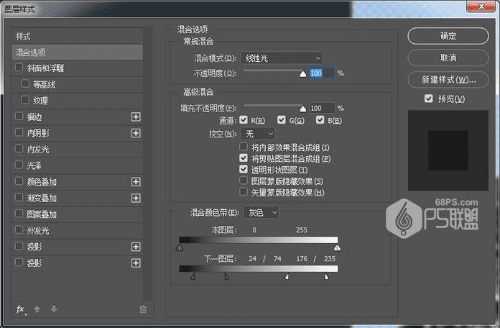Click 下一图层 highlight handle at 235
The height and width of the screenshot is (328, 500).
click(326, 277)
